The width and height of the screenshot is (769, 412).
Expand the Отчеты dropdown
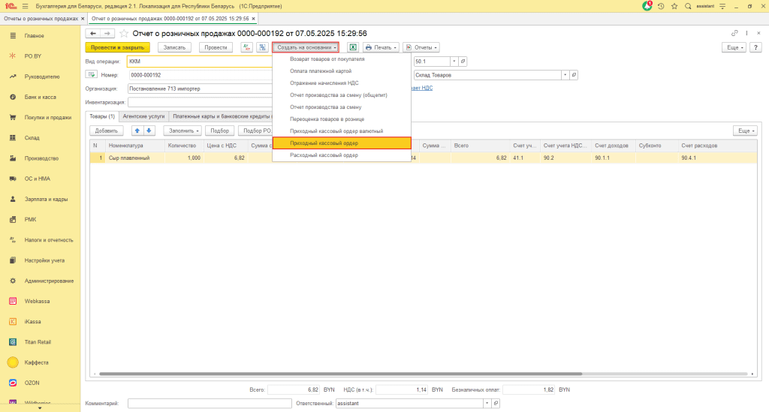click(421, 47)
